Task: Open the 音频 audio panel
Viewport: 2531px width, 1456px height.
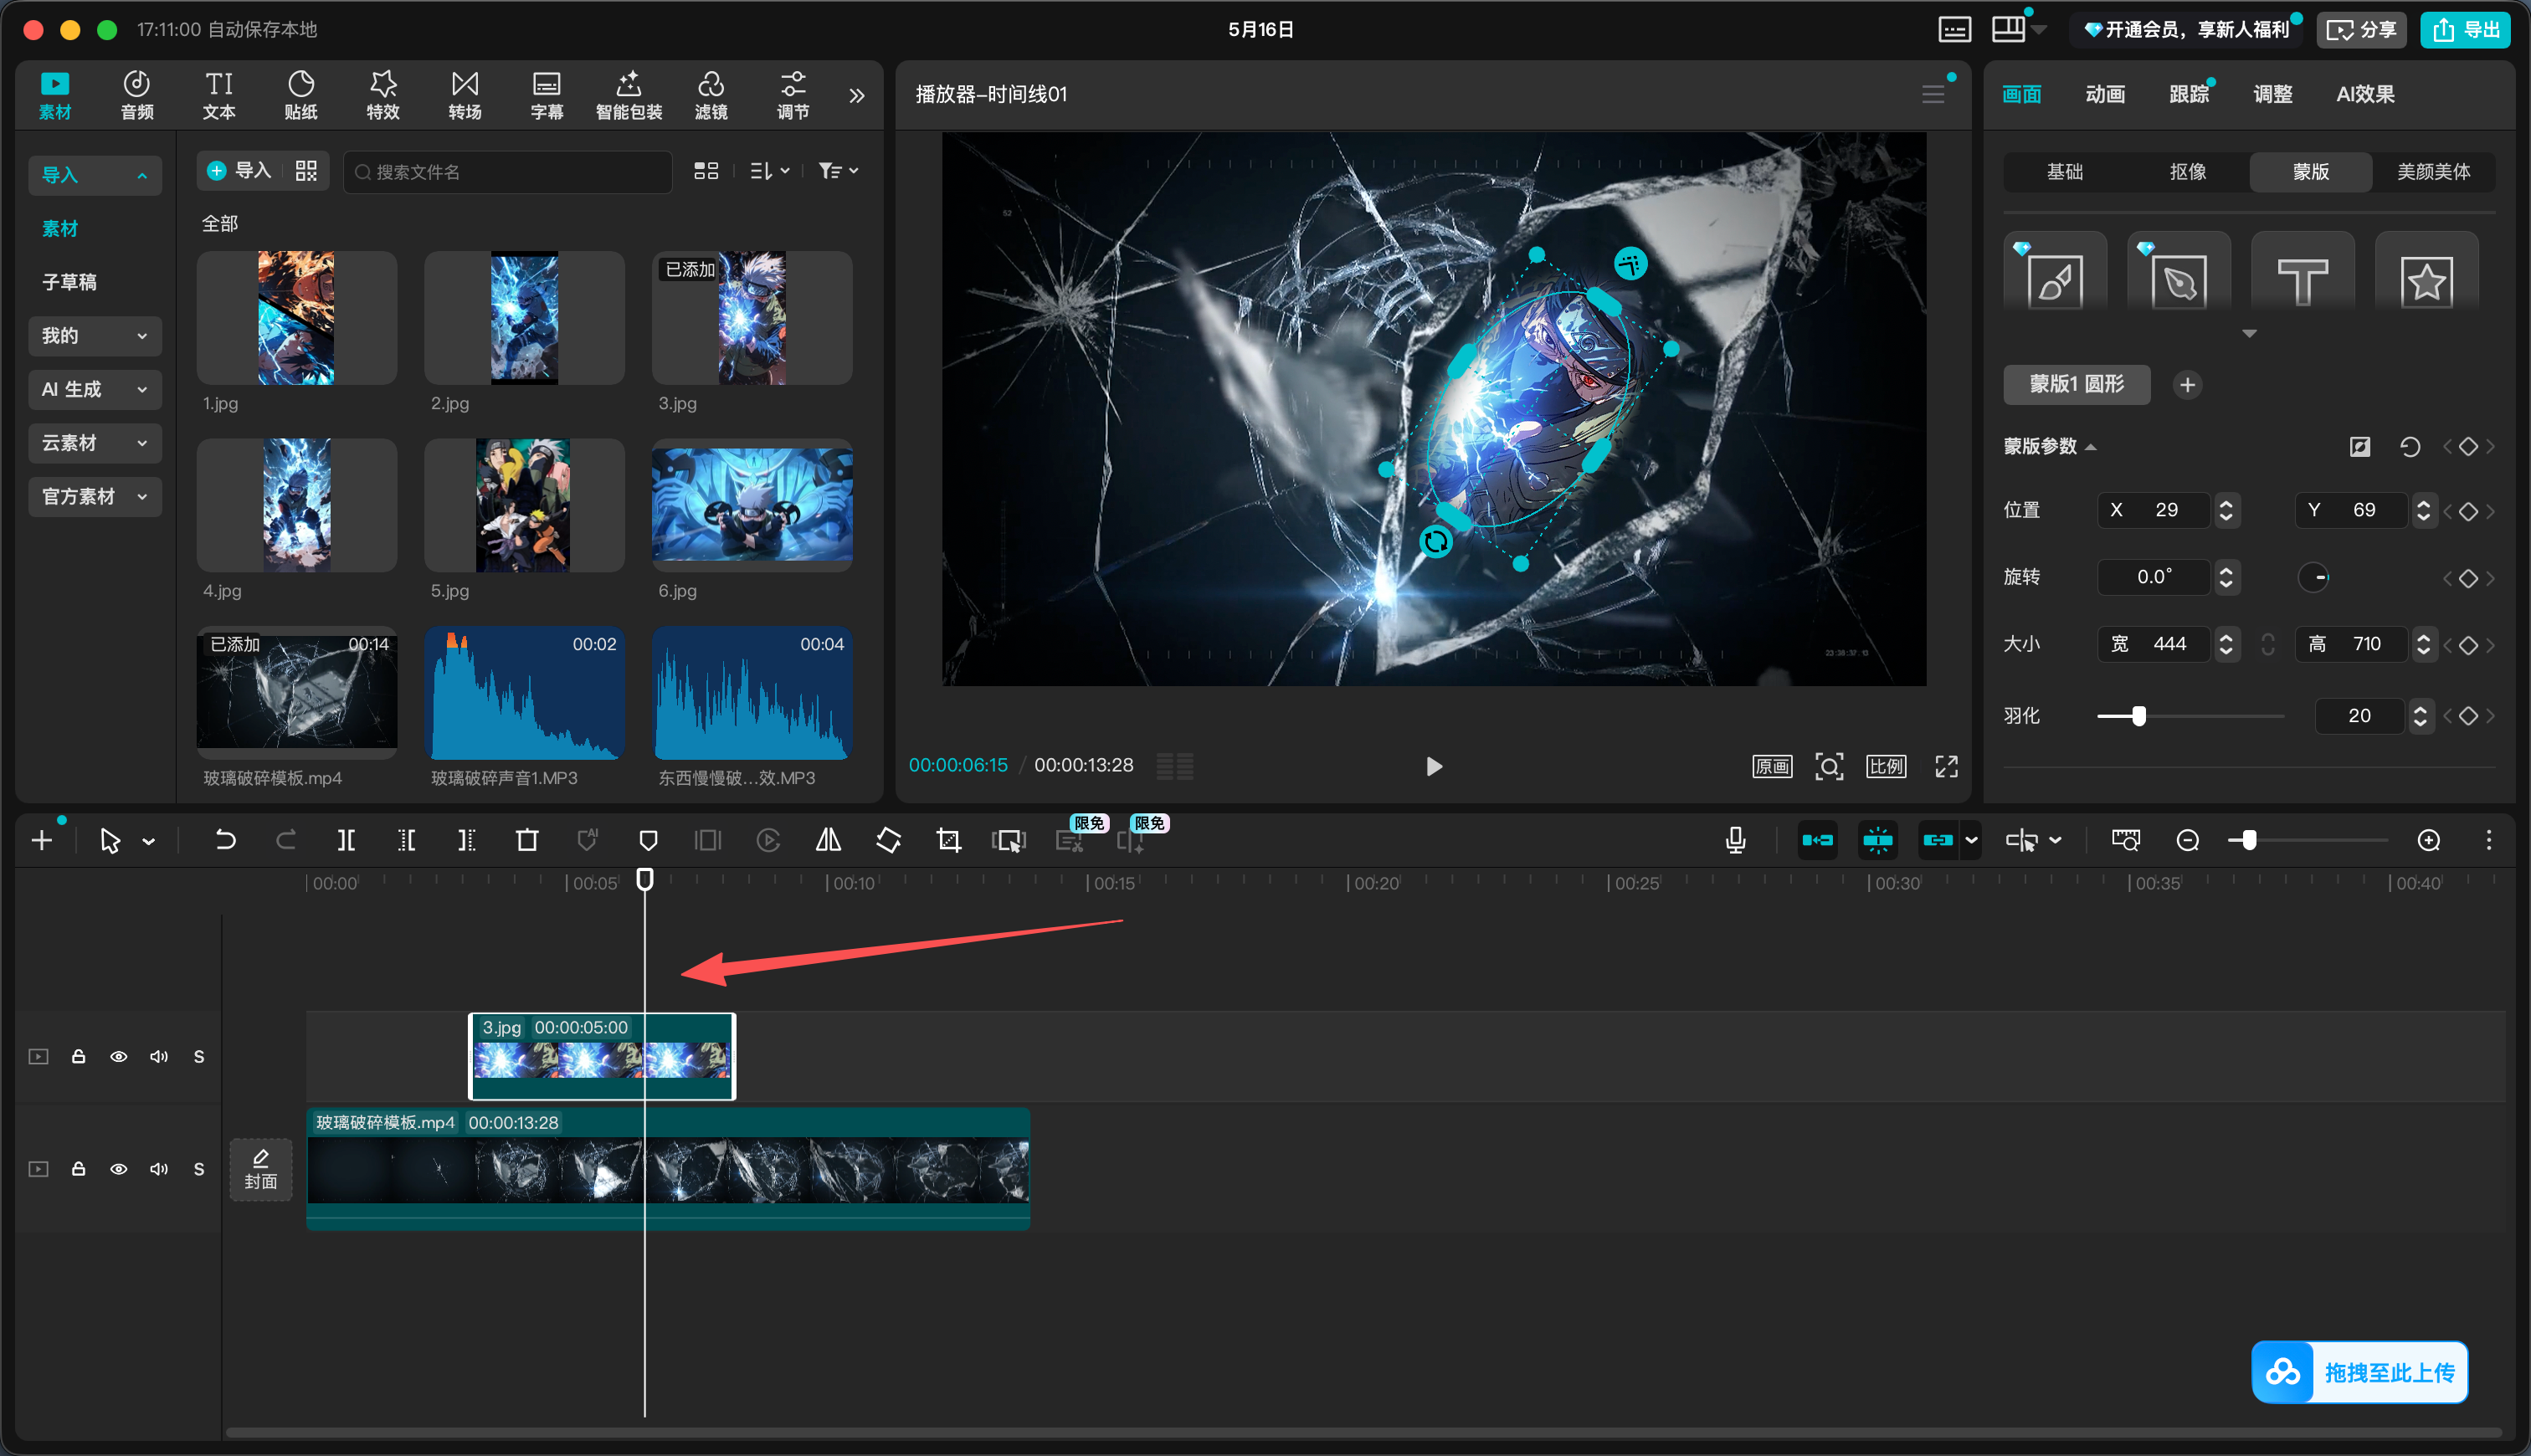Action: (137, 95)
